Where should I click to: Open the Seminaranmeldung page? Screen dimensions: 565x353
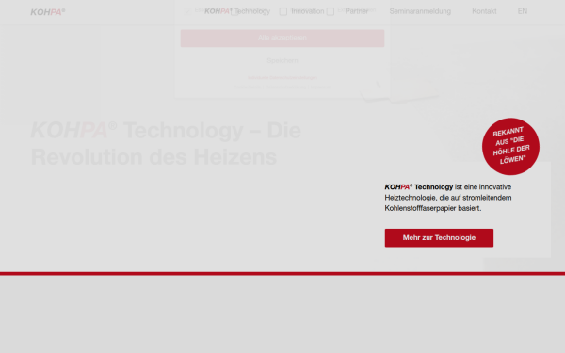coord(420,11)
